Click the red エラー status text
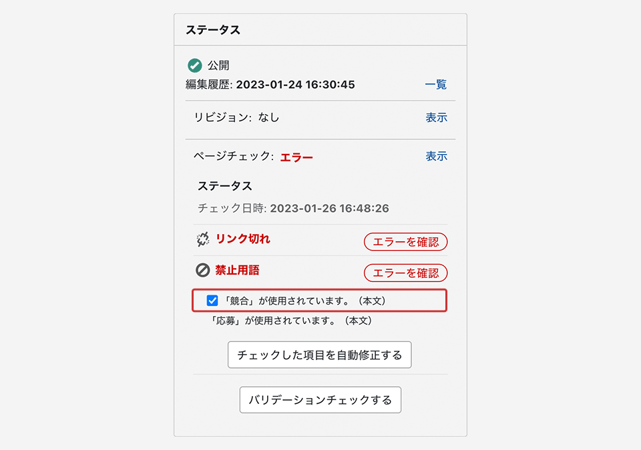 (x=296, y=157)
